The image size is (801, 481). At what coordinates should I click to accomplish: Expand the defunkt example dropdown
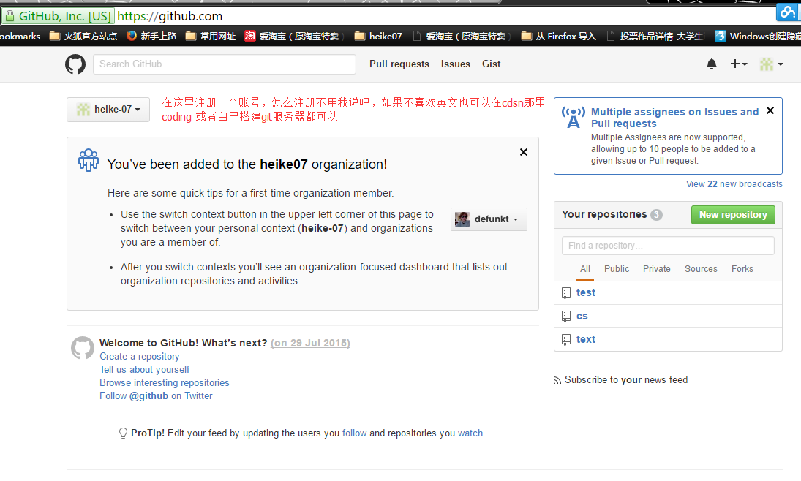tap(489, 219)
